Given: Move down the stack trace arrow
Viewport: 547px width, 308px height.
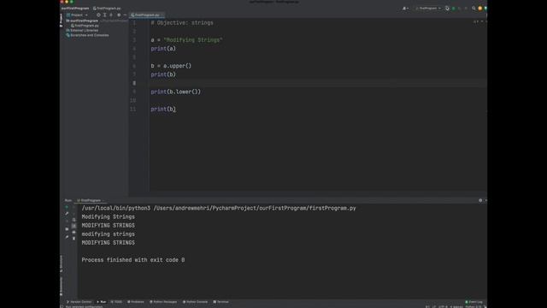Looking at the screenshot, I should (74, 214).
